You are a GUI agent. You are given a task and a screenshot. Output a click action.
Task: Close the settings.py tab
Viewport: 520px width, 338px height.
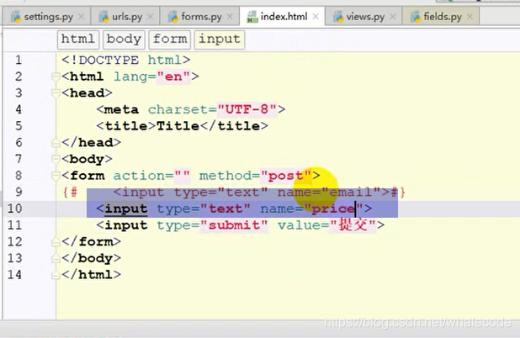click(x=82, y=16)
